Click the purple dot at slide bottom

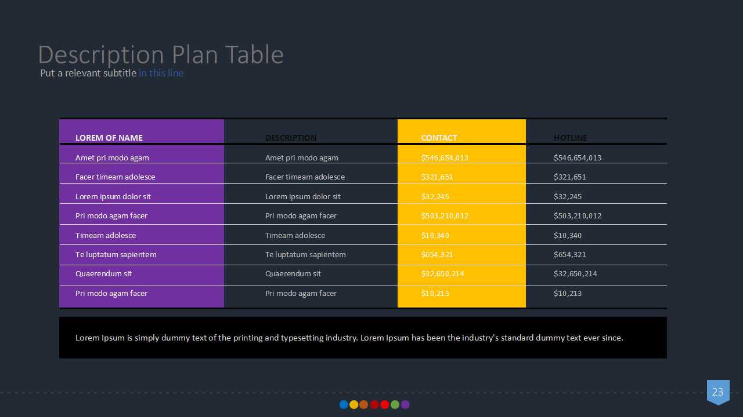(405, 404)
